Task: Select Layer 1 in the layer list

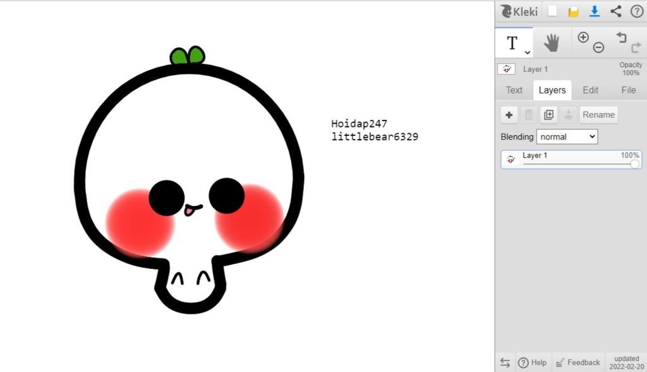Action: coord(571,159)
